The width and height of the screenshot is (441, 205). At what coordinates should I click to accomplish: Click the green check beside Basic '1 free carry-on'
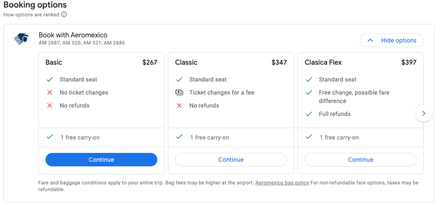50,137
